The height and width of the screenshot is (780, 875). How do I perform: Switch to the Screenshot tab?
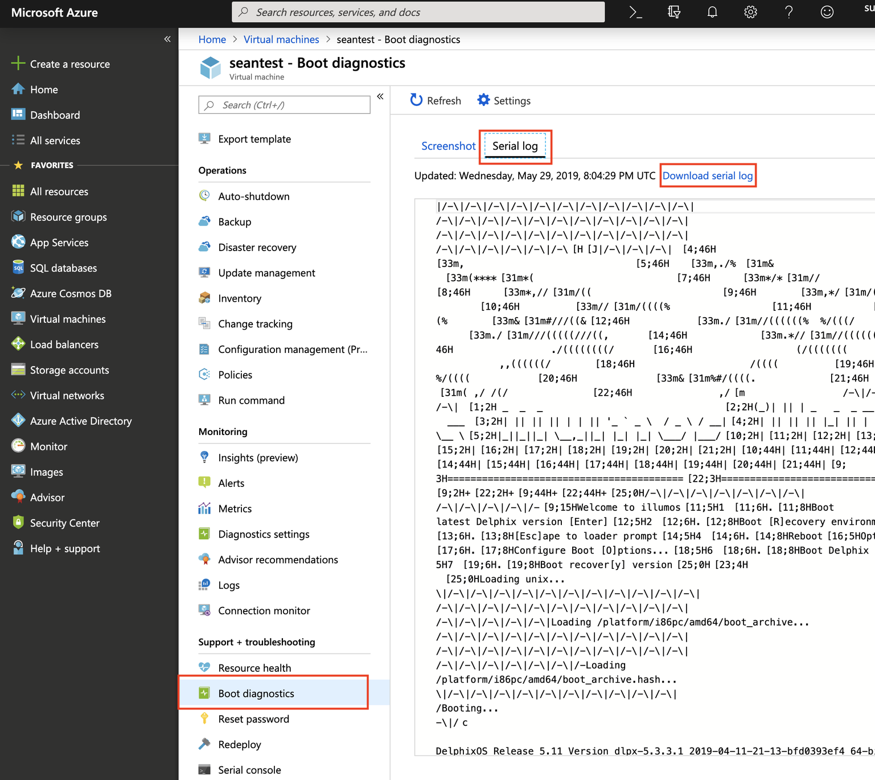point(449,146)
